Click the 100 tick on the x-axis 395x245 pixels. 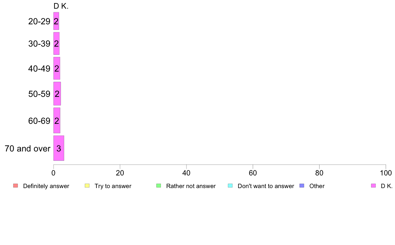click(386, 173)
